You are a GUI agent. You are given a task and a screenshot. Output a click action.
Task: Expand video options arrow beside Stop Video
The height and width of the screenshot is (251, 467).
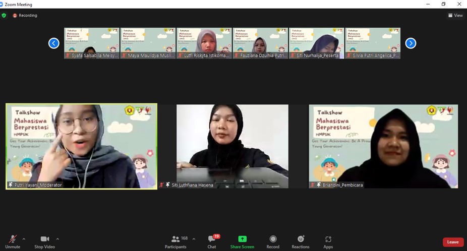point(57,239)
